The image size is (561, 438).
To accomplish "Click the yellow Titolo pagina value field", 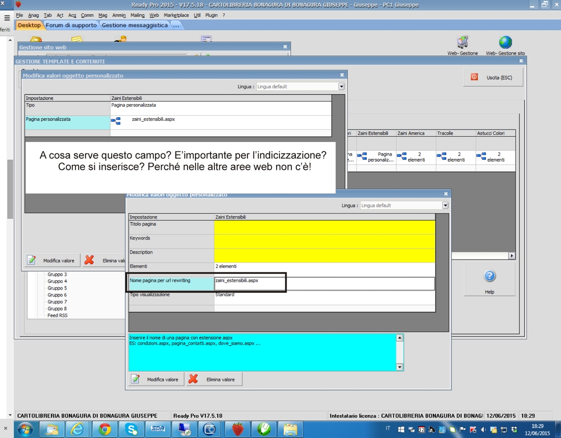I will coord(324,227).
